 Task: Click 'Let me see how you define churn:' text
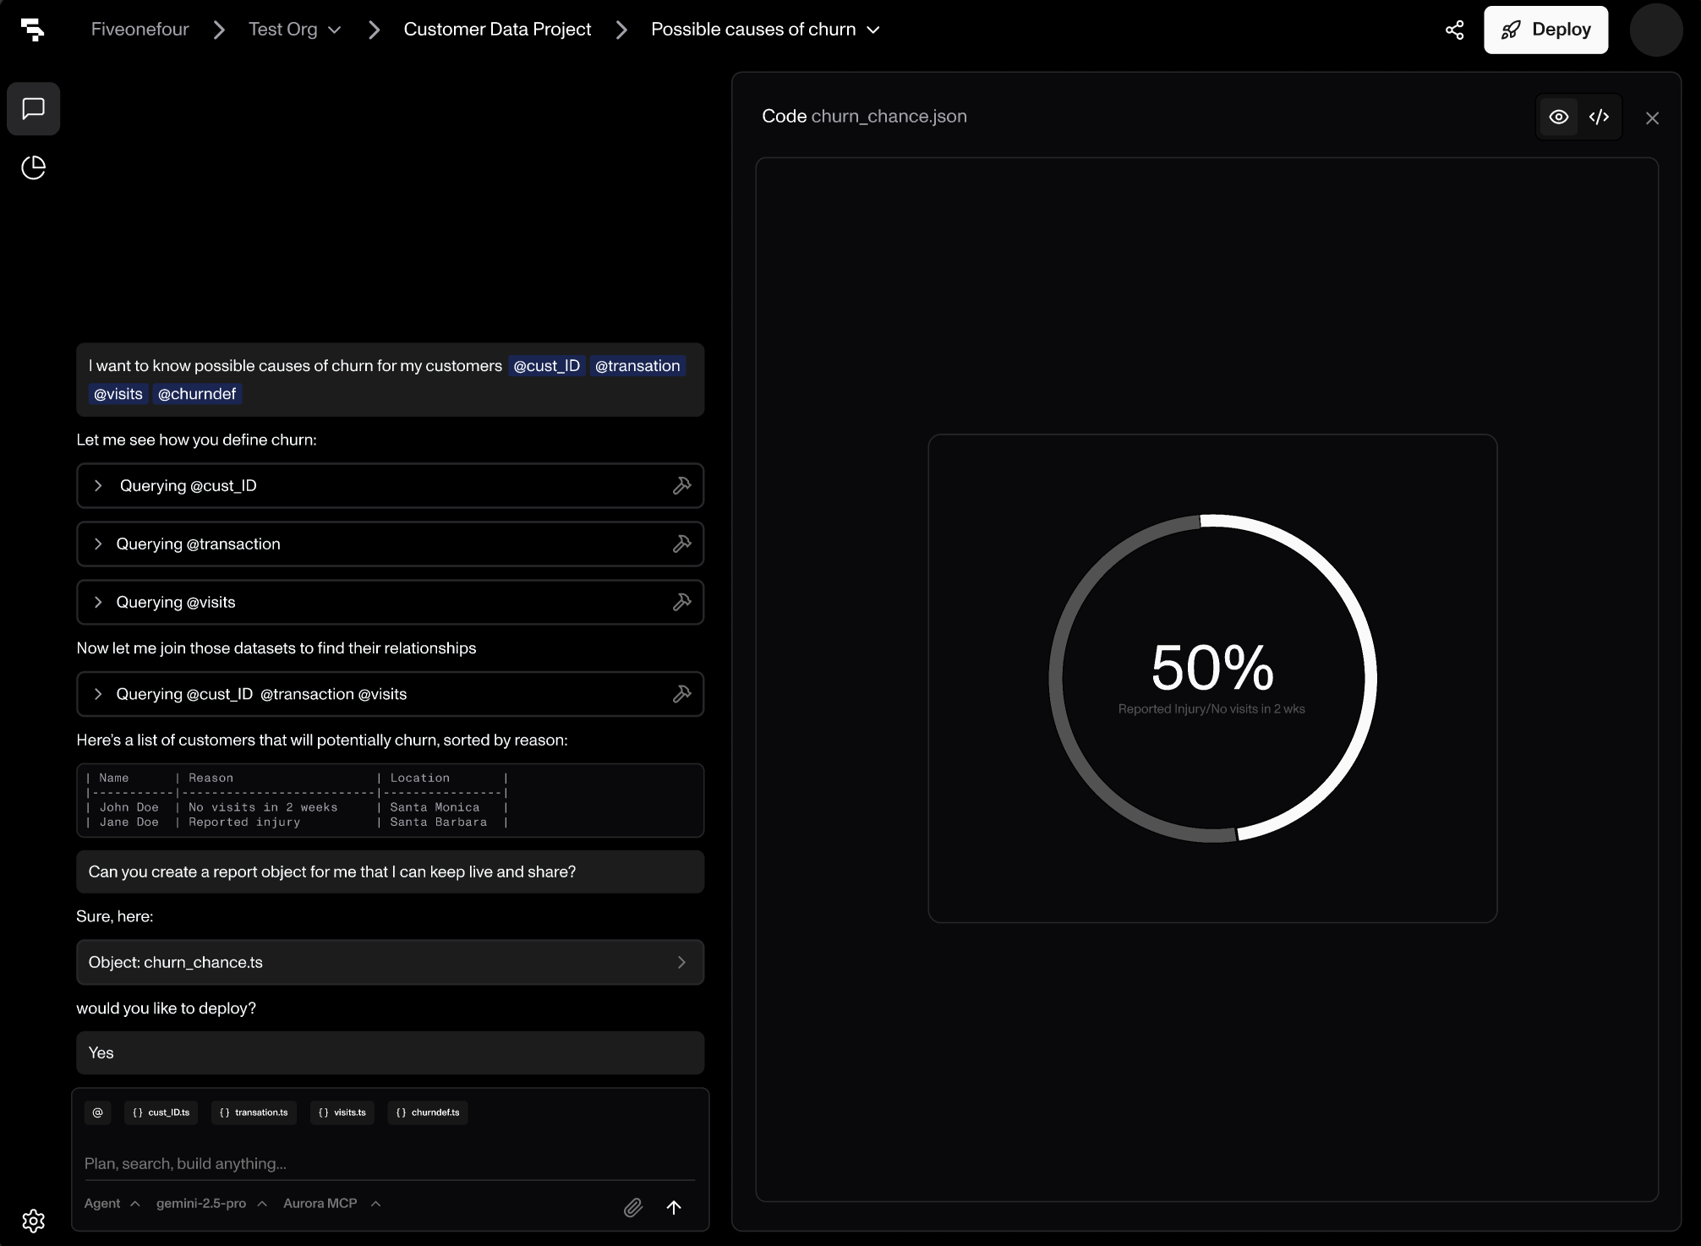click(x=196, y=440)
